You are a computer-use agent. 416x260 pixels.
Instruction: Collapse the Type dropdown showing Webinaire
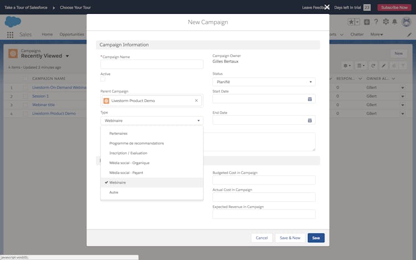click(151, 120)
